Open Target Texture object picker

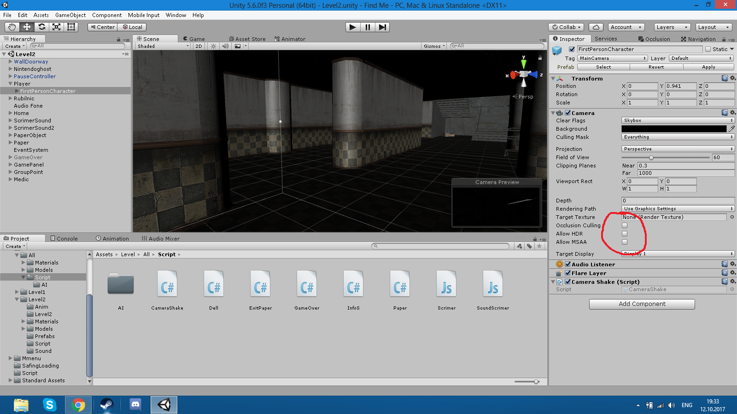[732, 217]
